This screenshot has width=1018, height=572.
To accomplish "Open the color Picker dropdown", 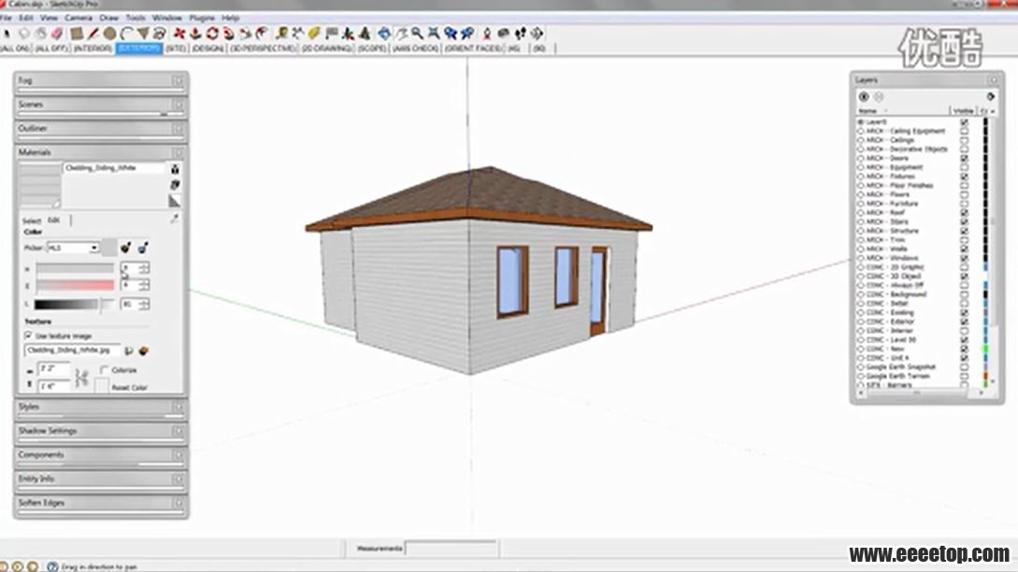I will (x=94, y=248).
